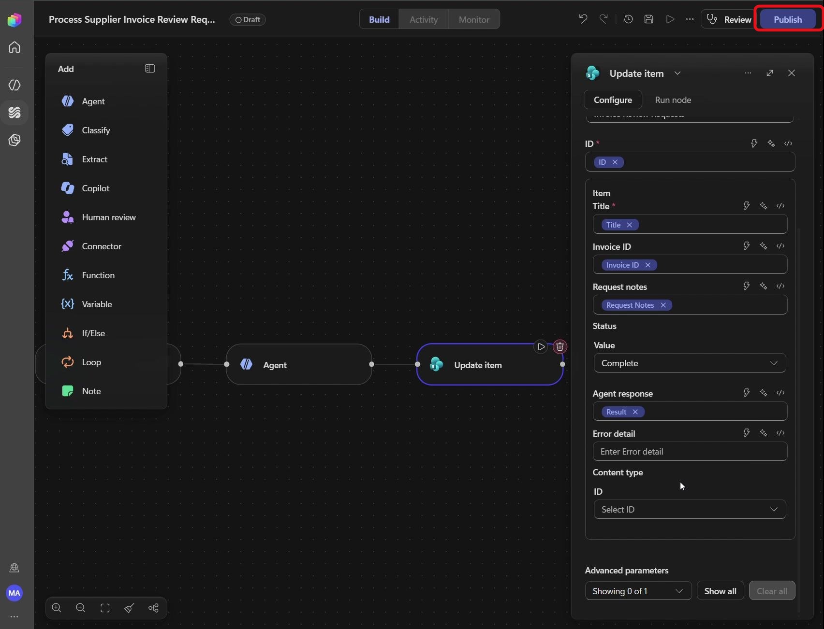
Task: Add a Function node from Add panel
Action: [x=106, y=275]
